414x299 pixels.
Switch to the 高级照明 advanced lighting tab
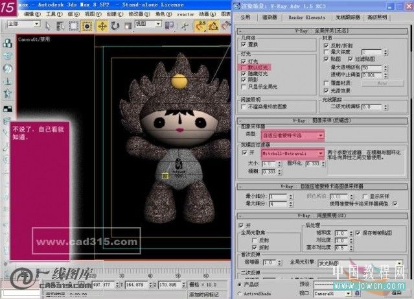tap(377, 18)
